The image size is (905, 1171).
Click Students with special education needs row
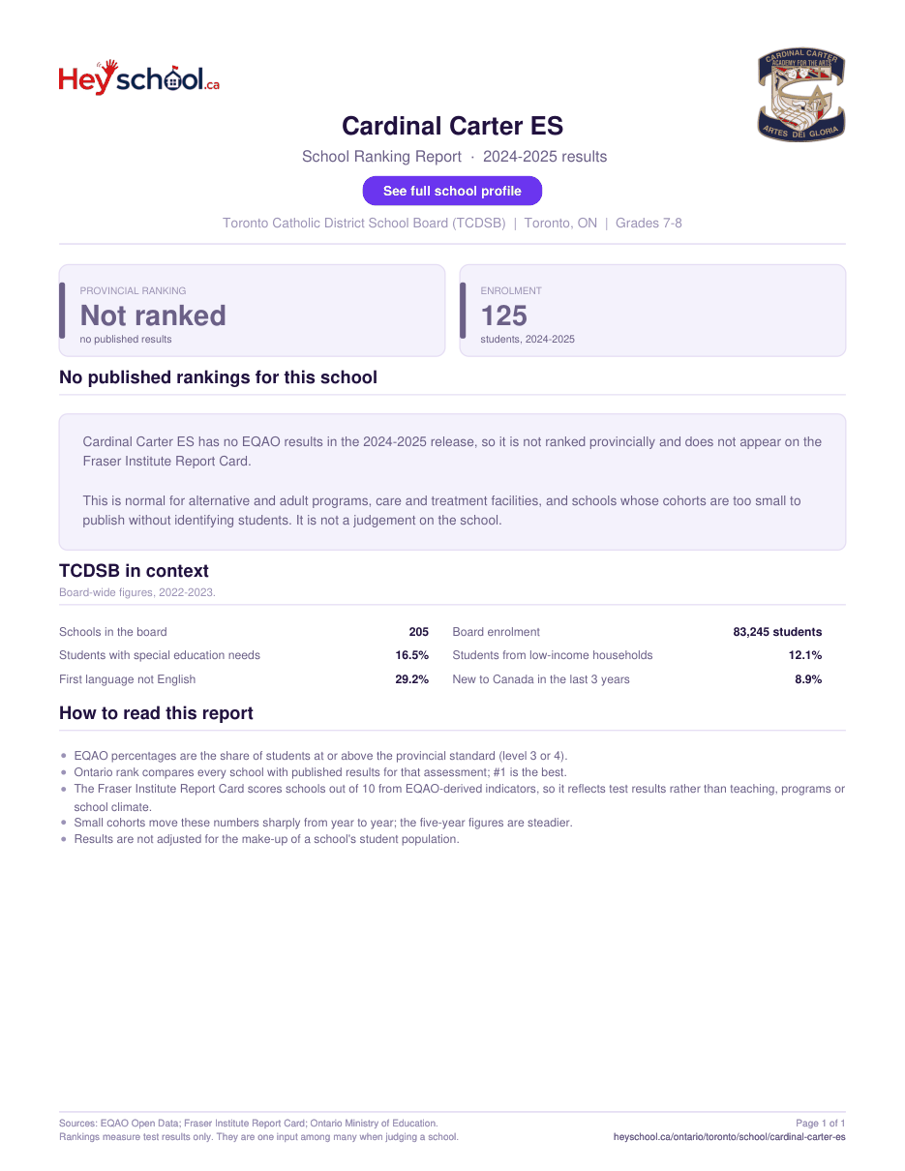coord(244,655)
